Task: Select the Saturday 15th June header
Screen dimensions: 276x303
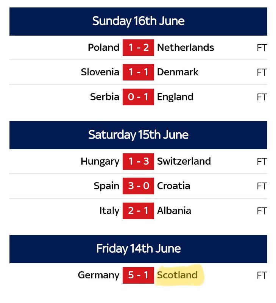Action: click(x=138, y=135)
